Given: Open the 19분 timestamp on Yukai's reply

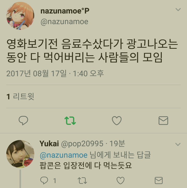Looking at the screenshot, I should [117, 143].
